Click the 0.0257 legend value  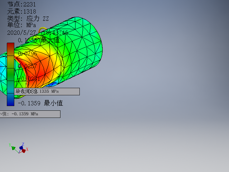28,66
